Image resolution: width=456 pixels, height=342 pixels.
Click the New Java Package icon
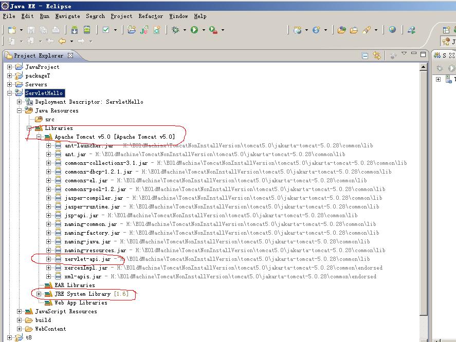[x=132, y=30]
